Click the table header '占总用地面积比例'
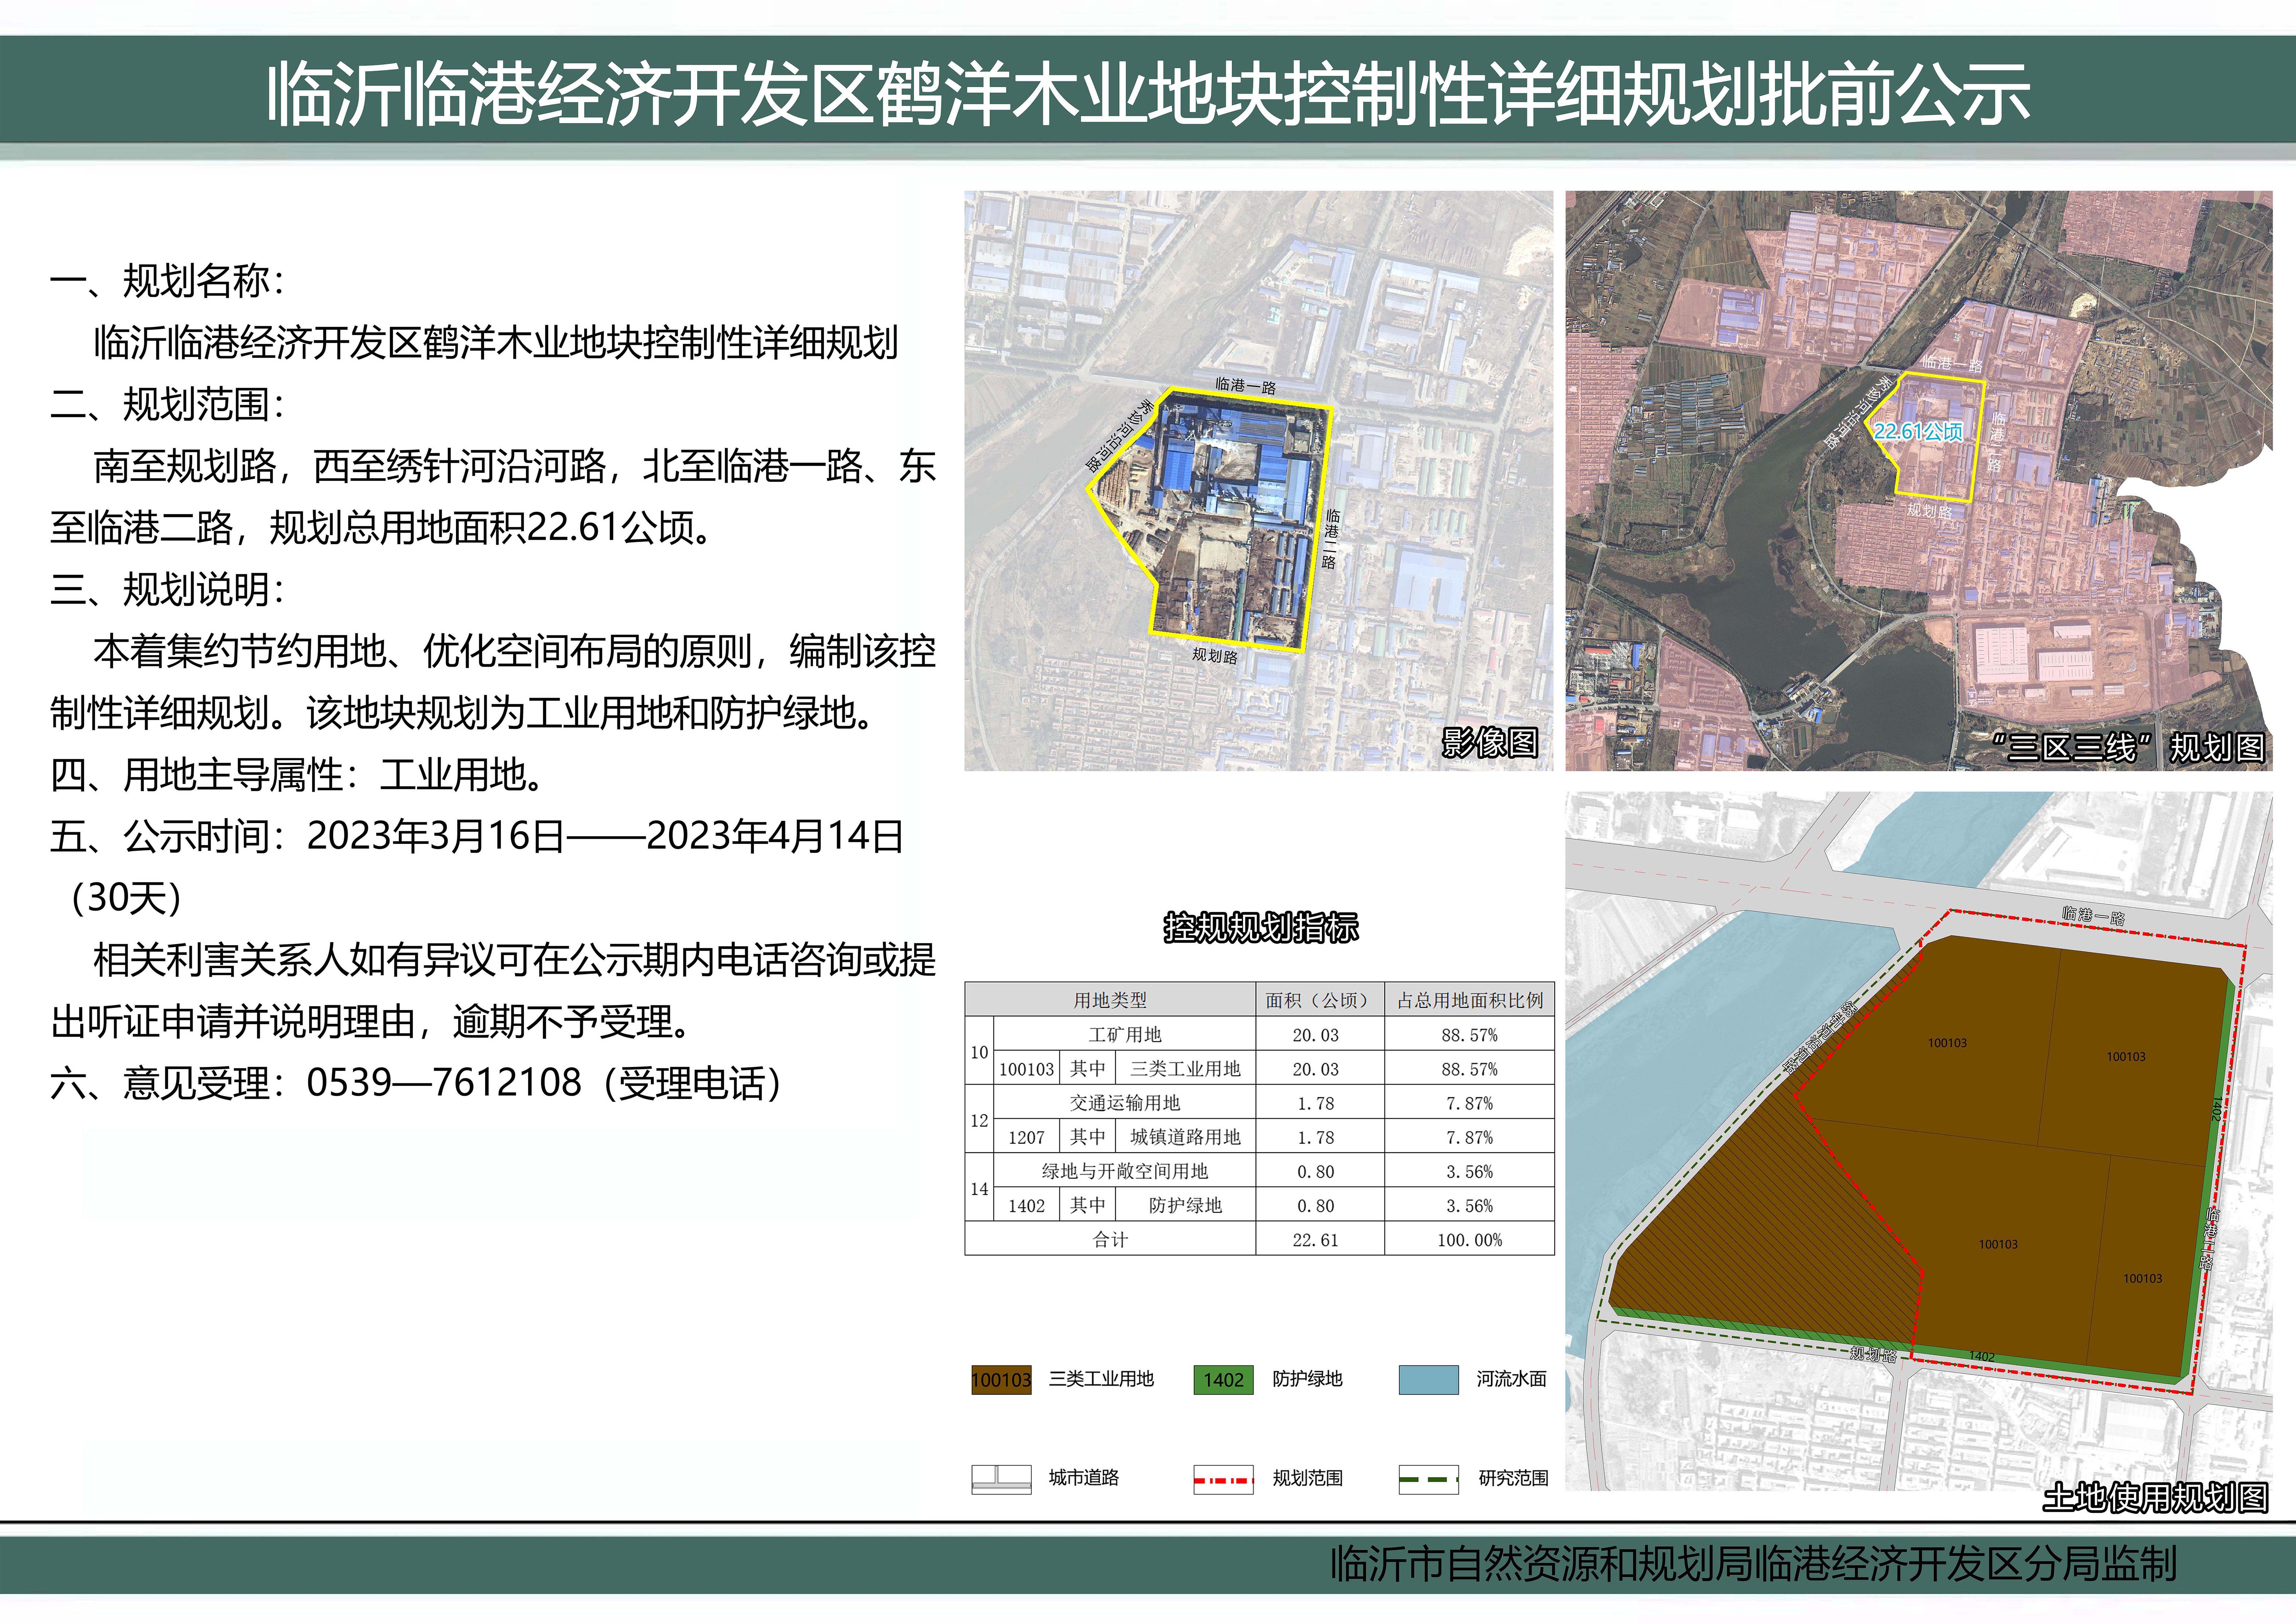The height and width of the screenshot is (1624, 2296). click(x=1470, y=1000)
